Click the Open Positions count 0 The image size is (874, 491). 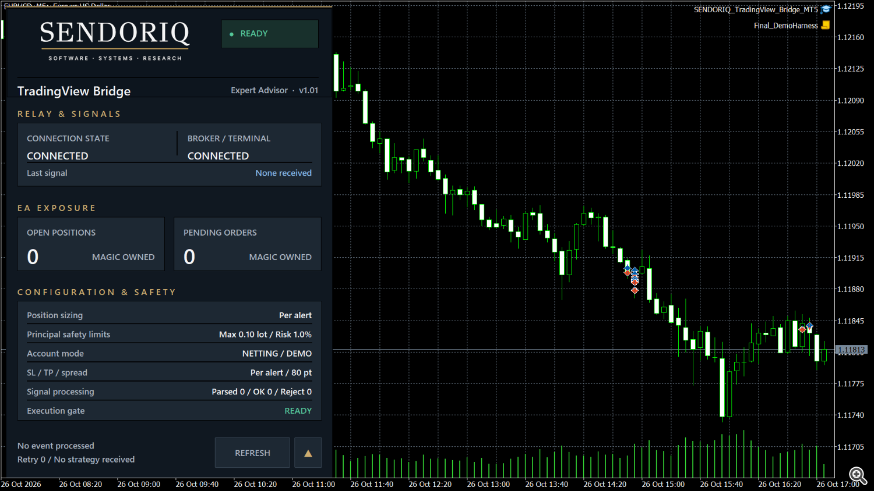(x=33, y=257)
